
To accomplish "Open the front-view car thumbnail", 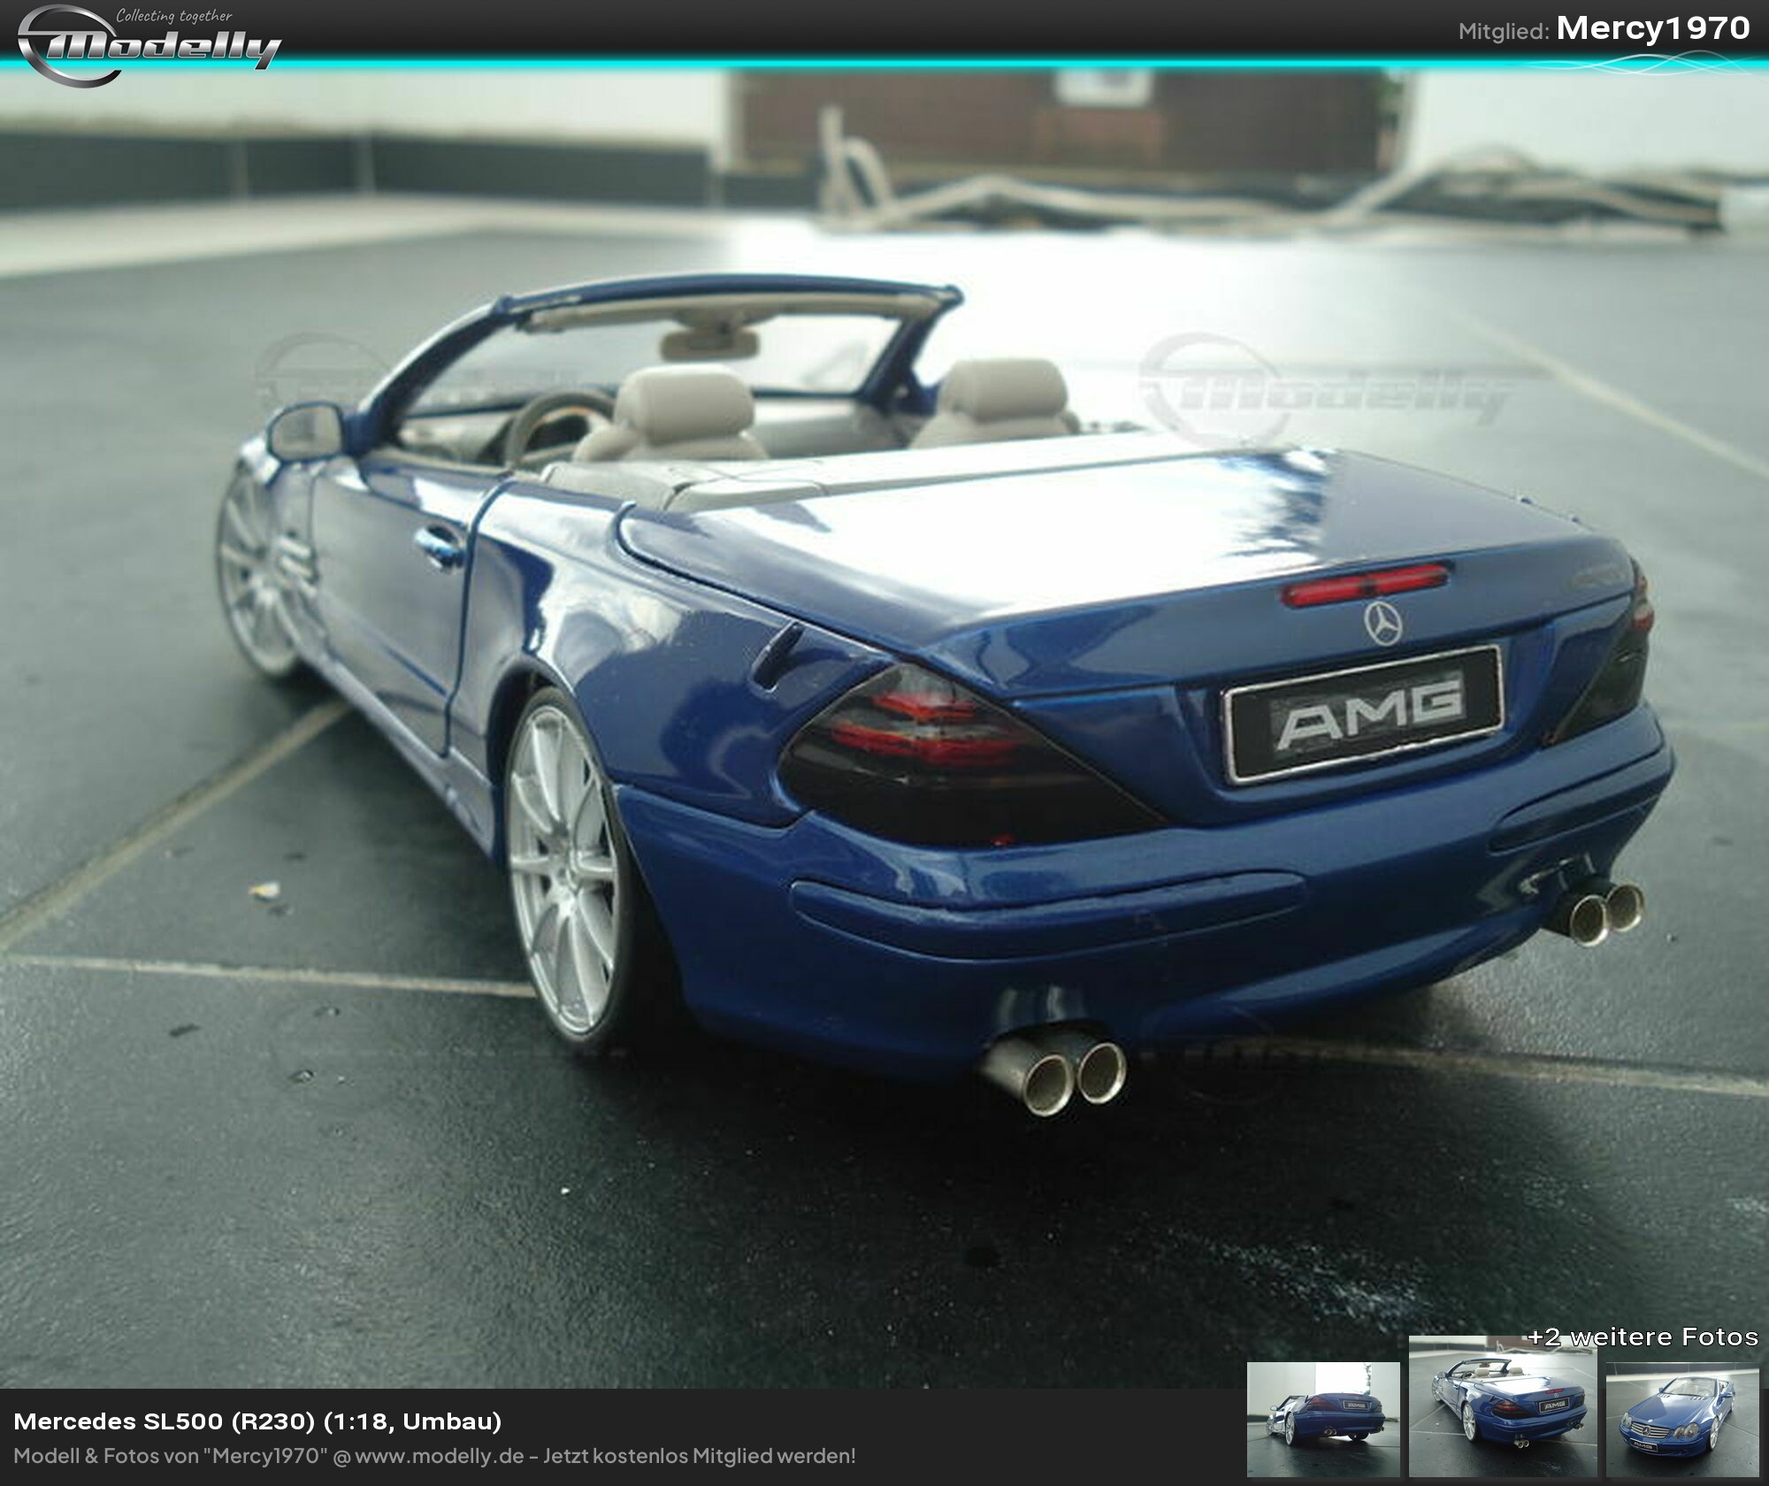I will (1681, 1419).
